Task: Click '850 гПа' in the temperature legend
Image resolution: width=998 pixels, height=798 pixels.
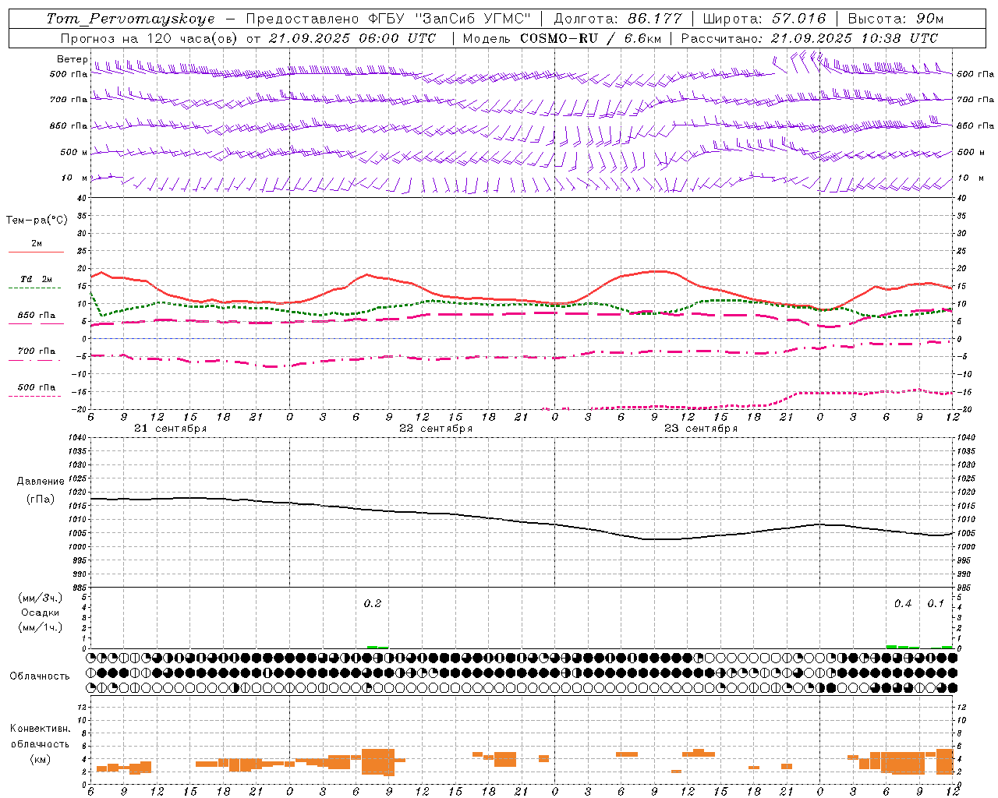Action: (37, 316)
